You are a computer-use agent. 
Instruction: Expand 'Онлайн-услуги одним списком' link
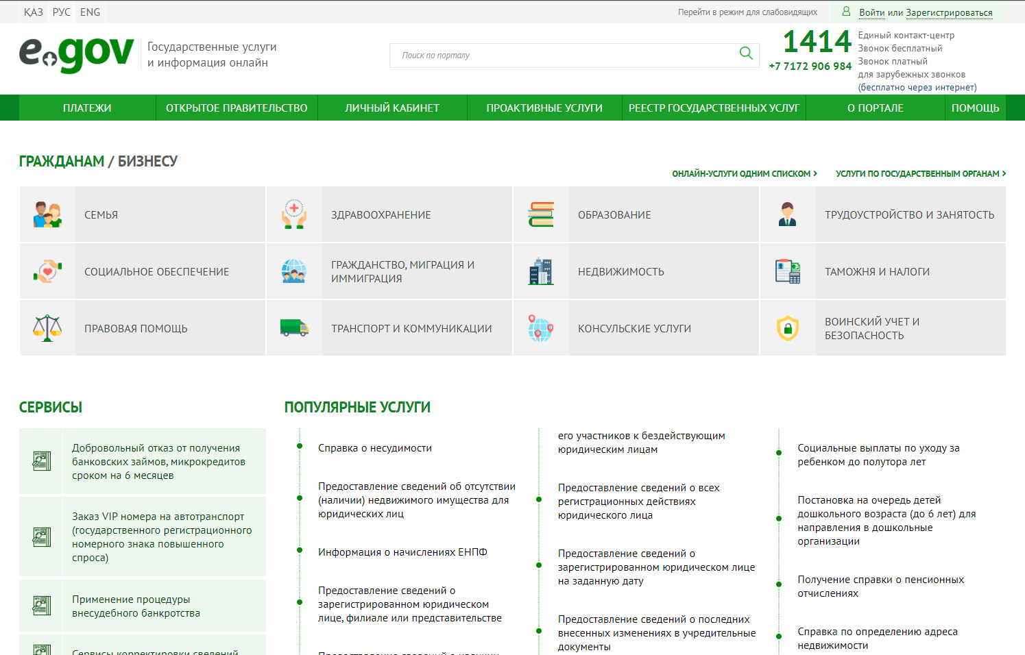click(744, 174)
